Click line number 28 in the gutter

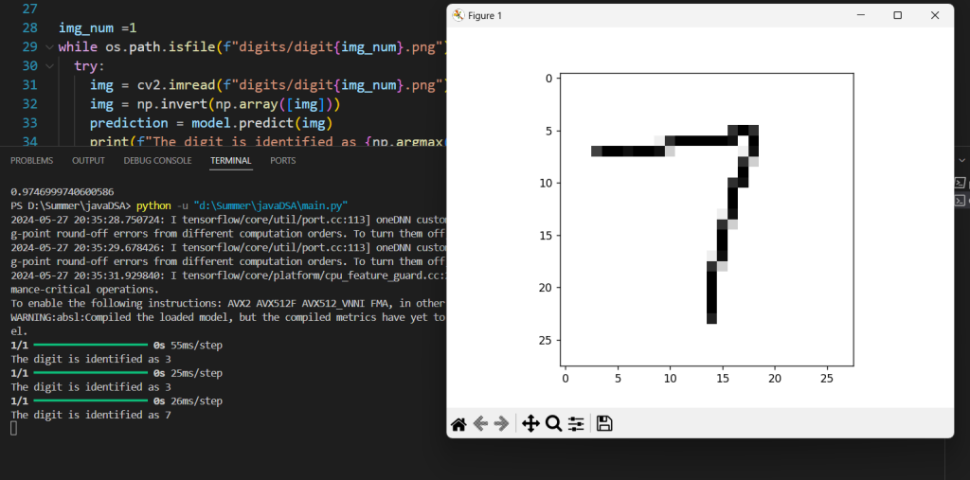click(x=29, y=27)
